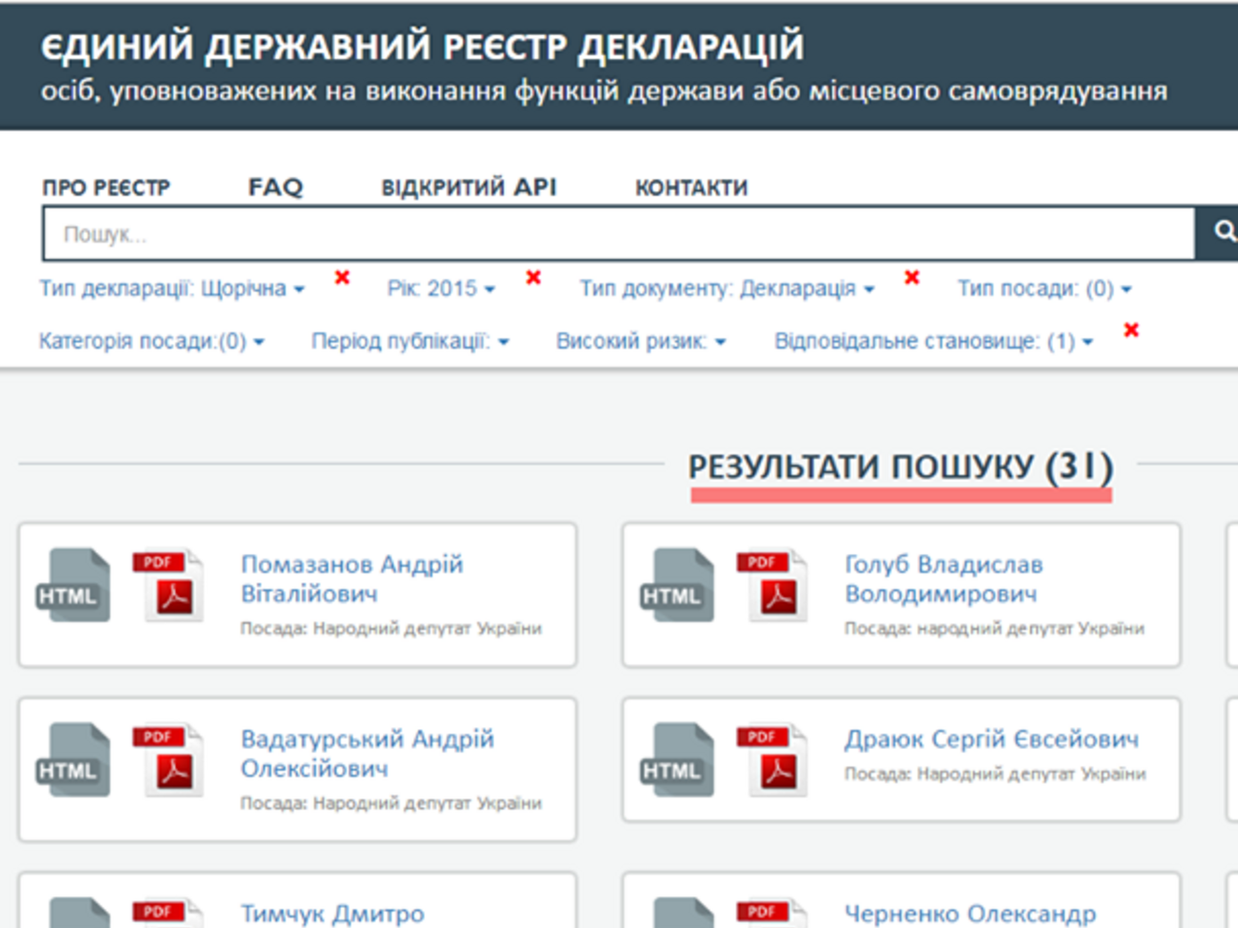Expand 'Тип документу: Декларація' dropdown

pos(727,288)
